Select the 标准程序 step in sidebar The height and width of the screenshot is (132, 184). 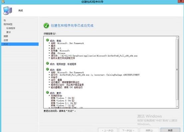(11, 28)
